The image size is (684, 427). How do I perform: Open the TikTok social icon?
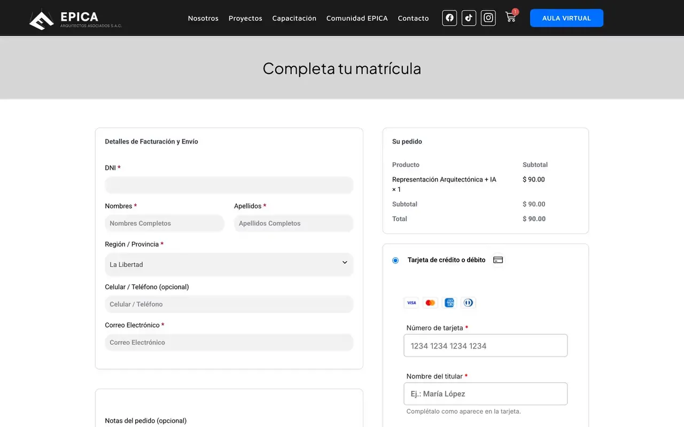pyautogui.click(x=469, y=18)
